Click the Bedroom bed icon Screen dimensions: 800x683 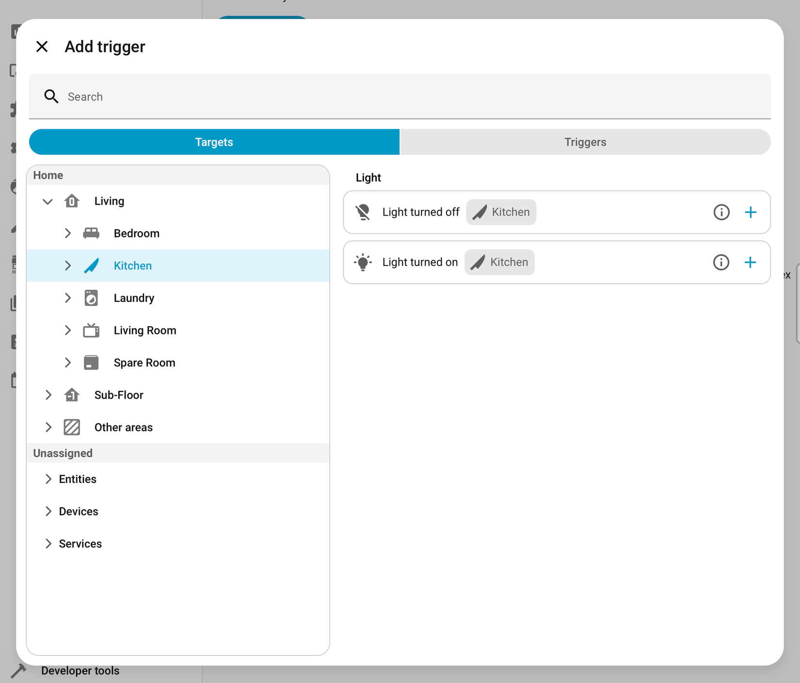point(91,233)
